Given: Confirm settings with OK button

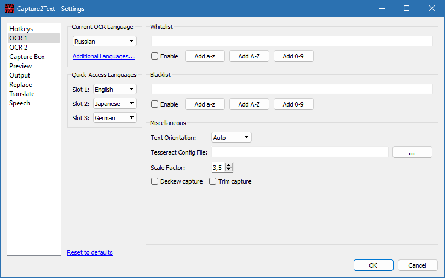Looking at the screenshot, I should pos(373,265).
